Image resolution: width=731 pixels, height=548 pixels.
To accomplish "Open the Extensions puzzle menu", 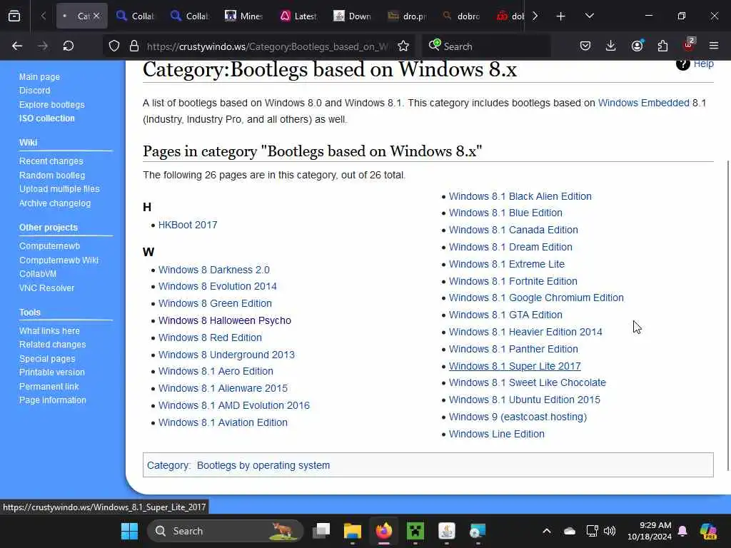I will click(x=662, y=46).
